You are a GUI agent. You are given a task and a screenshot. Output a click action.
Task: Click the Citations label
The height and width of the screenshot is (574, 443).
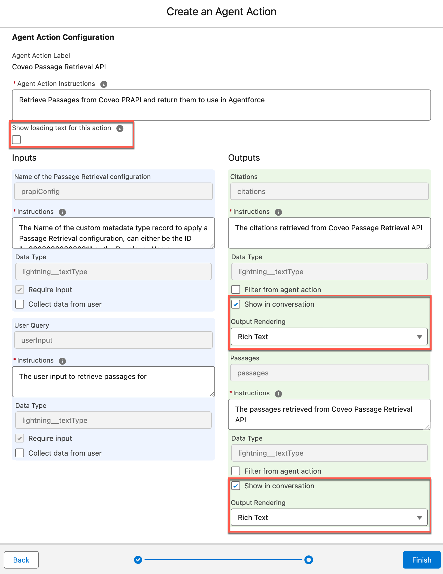click(244, 177)
